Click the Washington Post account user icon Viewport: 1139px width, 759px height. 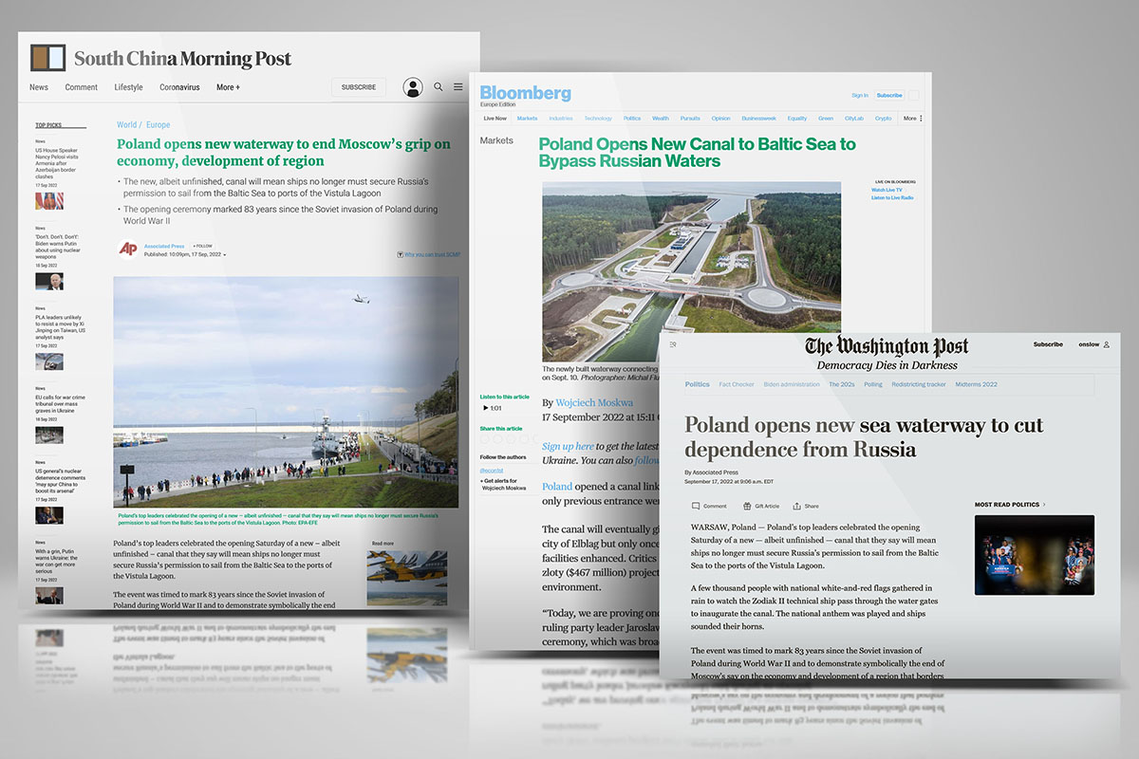tap(1106, 344)
